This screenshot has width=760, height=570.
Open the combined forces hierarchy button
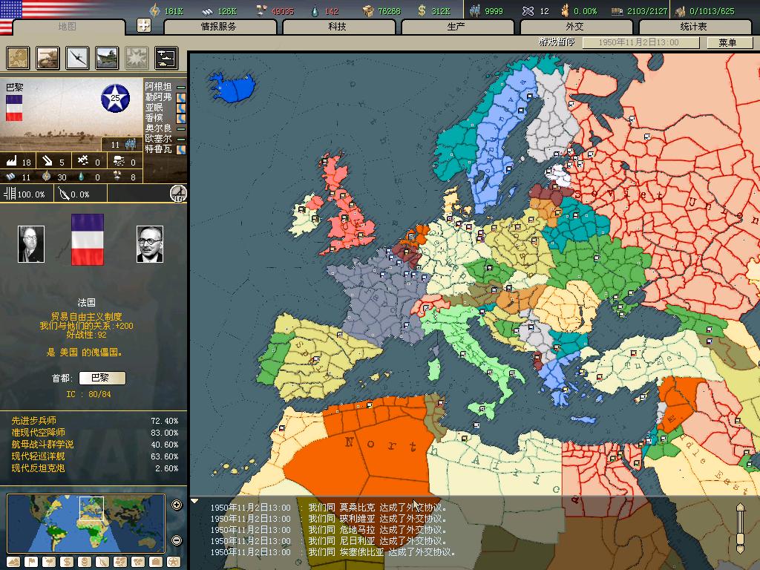166,58
